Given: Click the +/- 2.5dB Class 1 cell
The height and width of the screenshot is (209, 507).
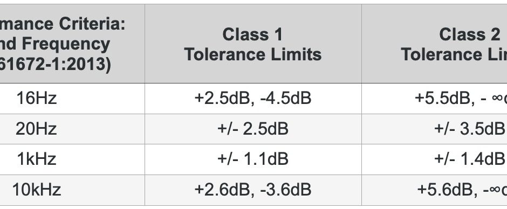Looking at the screenshot, I should 253,129.
